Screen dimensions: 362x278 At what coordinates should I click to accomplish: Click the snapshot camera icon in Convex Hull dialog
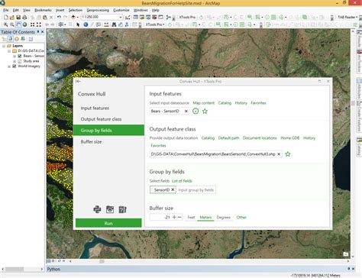[110, 209]
